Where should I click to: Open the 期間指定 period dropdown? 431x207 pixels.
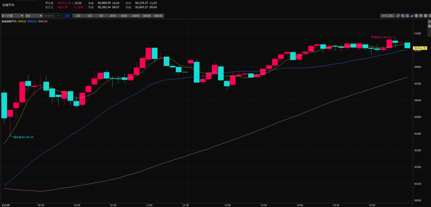[x=52, y=16]
